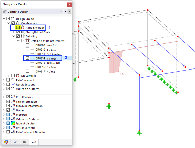Open the Display eye navigator tab
Screen dimensions: 195x148
point(15,142)
